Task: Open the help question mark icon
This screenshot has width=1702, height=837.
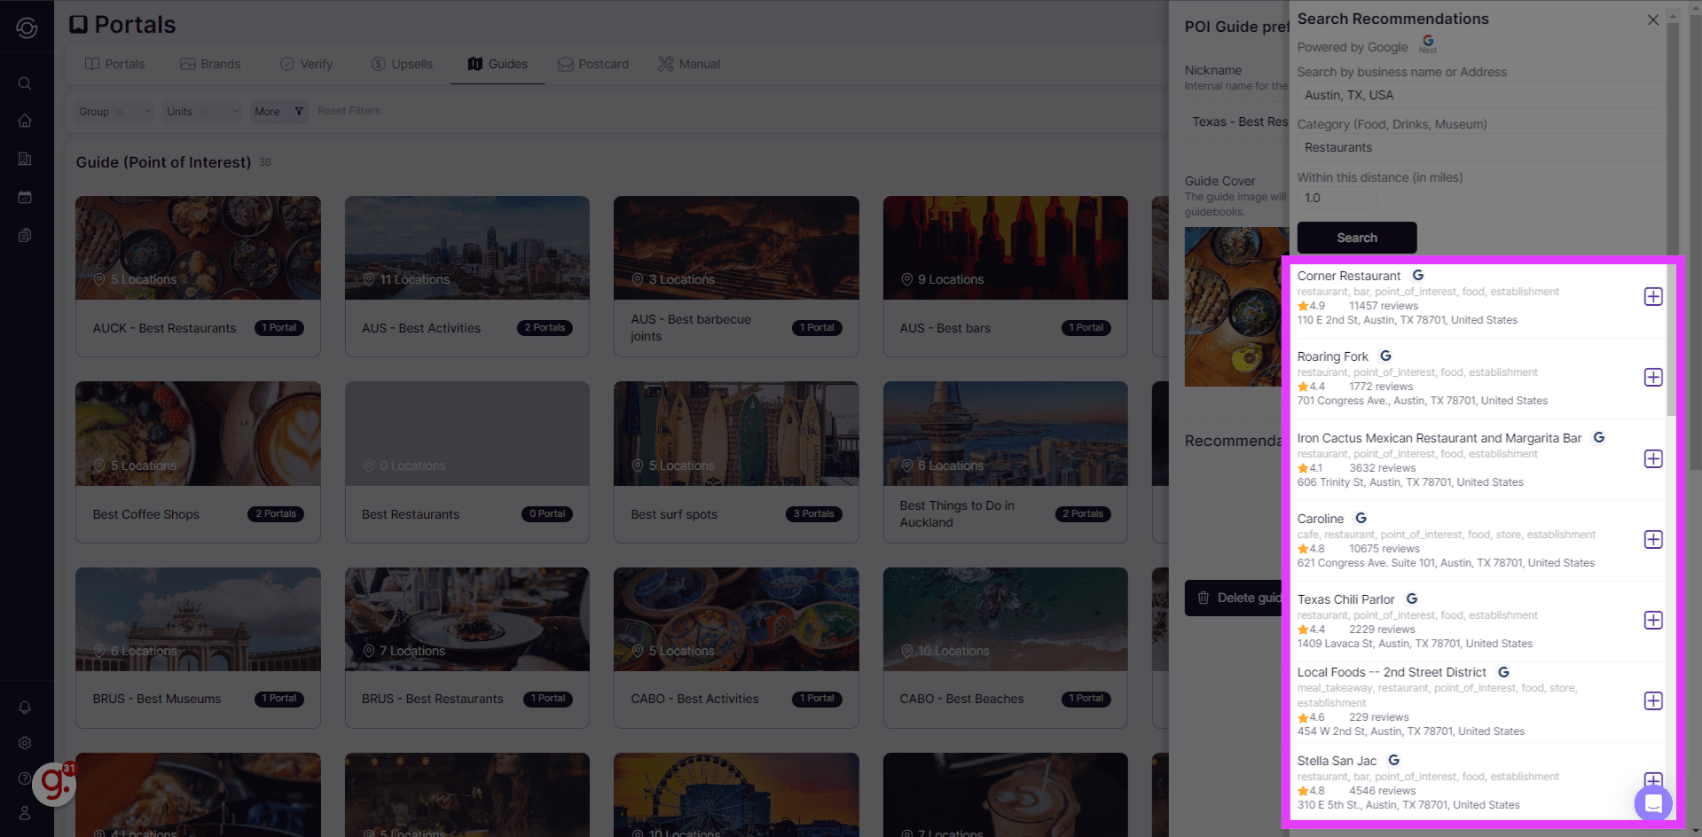Action: (24, 778)
